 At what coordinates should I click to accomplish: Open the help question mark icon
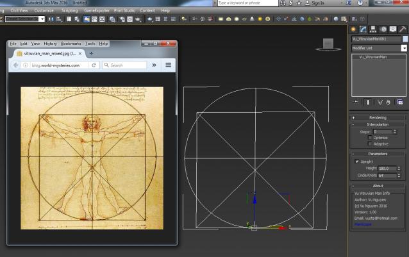(360, 3)
